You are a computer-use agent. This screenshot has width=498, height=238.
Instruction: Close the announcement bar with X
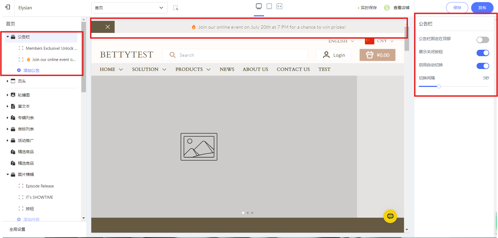[x=108, y=27]
